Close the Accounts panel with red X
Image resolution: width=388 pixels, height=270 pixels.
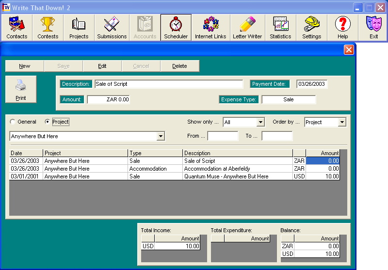[x=349, y=50]
